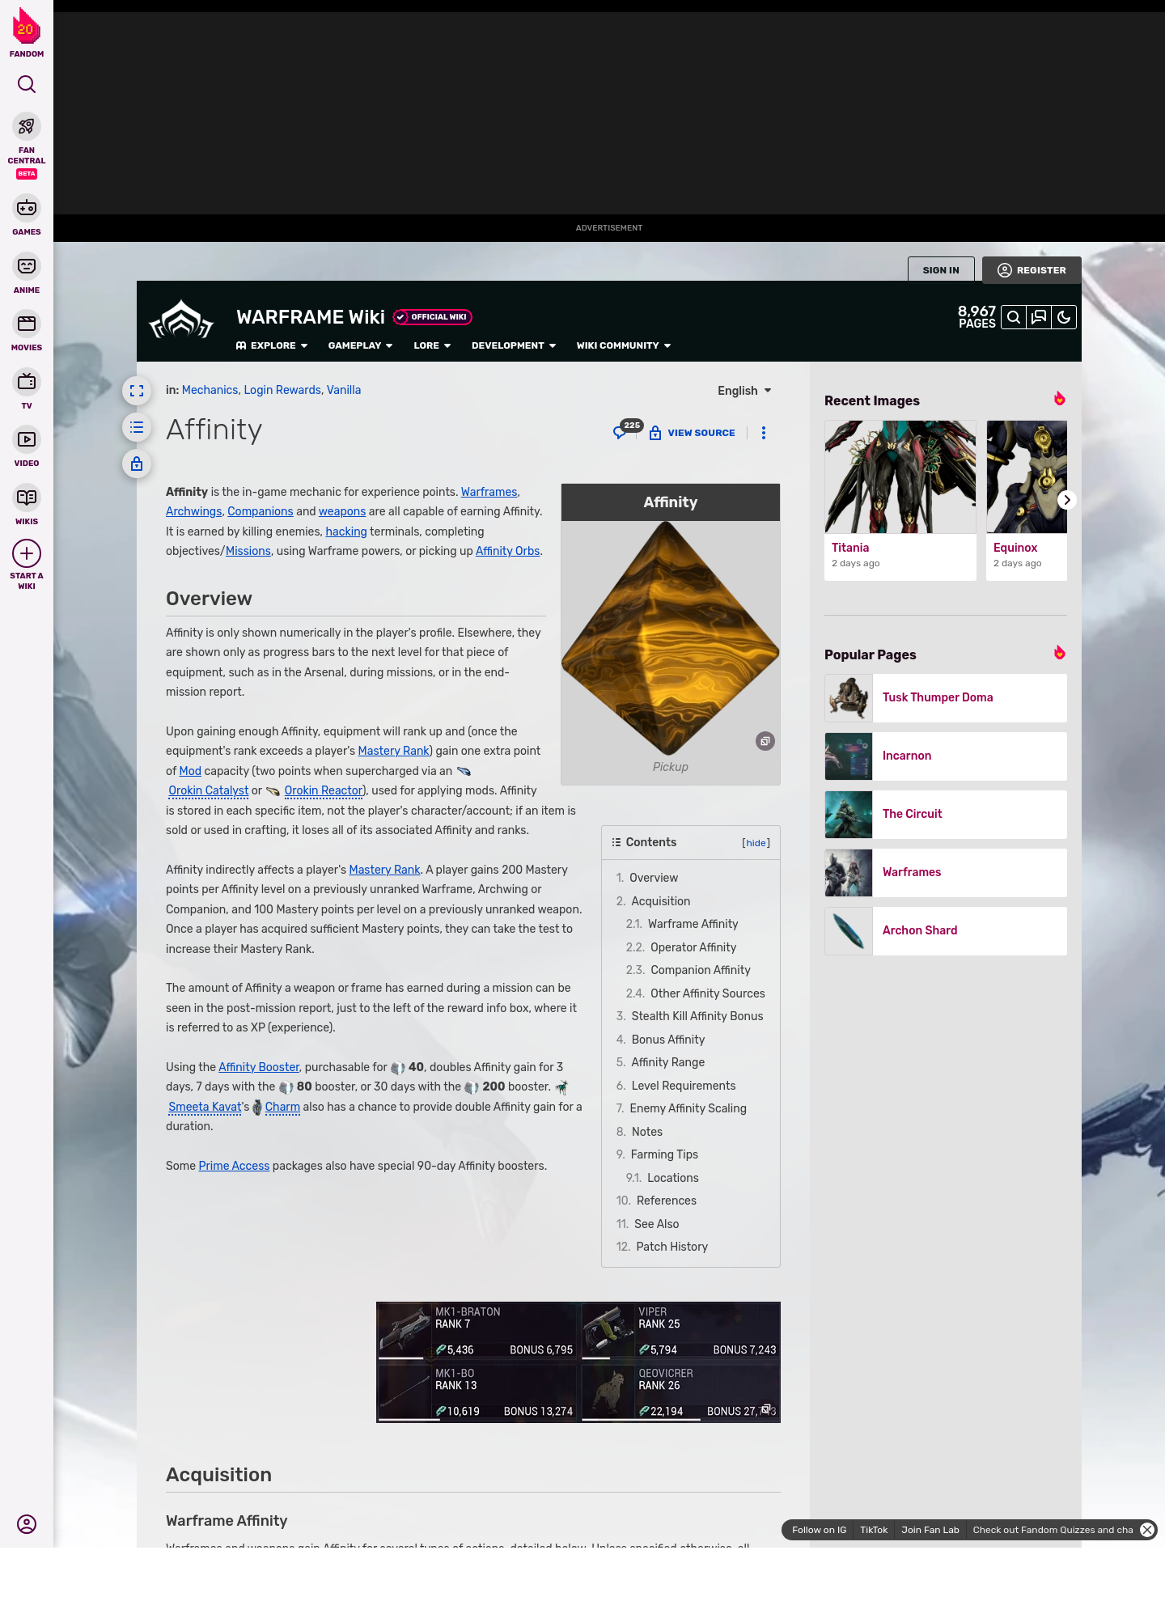Jump to Overview in Contents
Image resolution: width=1165 pixels, height=1618 pixels.
(654, 878)
